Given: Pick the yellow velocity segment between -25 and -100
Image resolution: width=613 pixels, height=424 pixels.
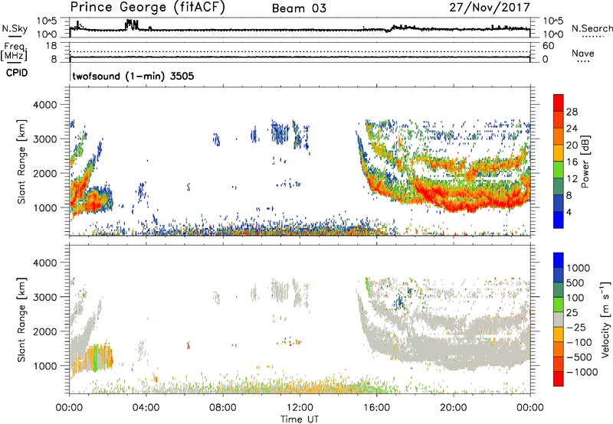Looking at the screenshot, I should click(559, 334).
